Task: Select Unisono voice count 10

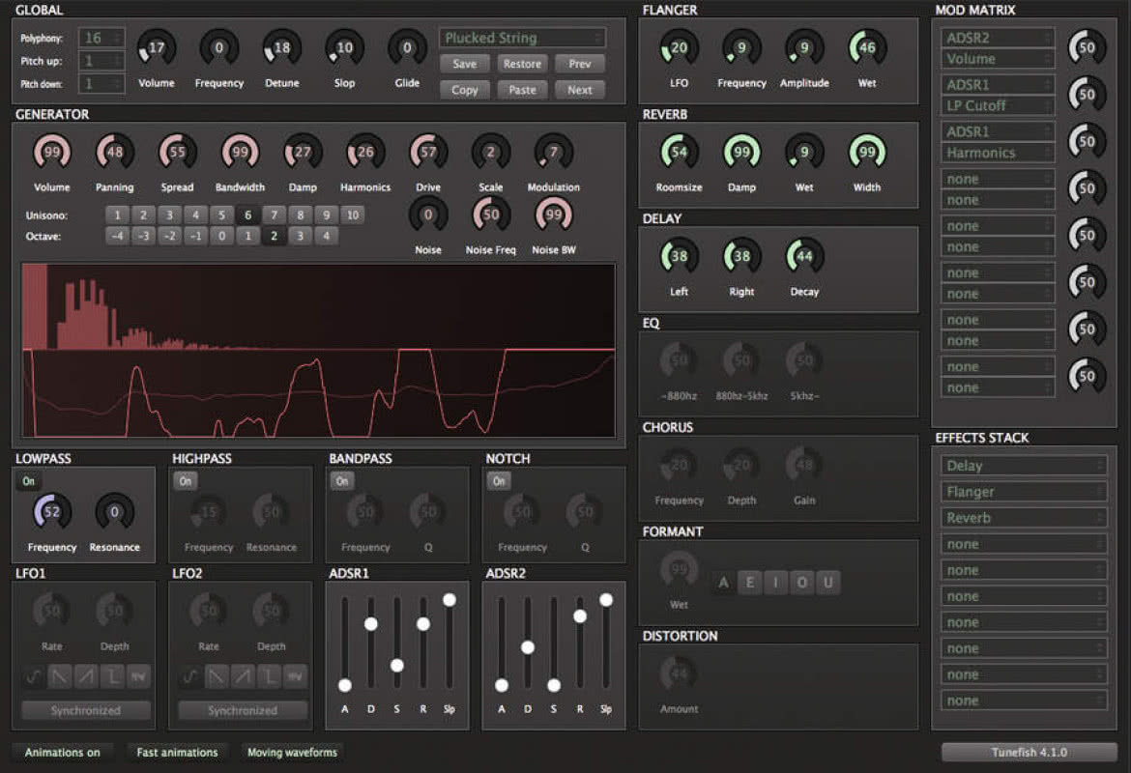Action: click(353, 215)
